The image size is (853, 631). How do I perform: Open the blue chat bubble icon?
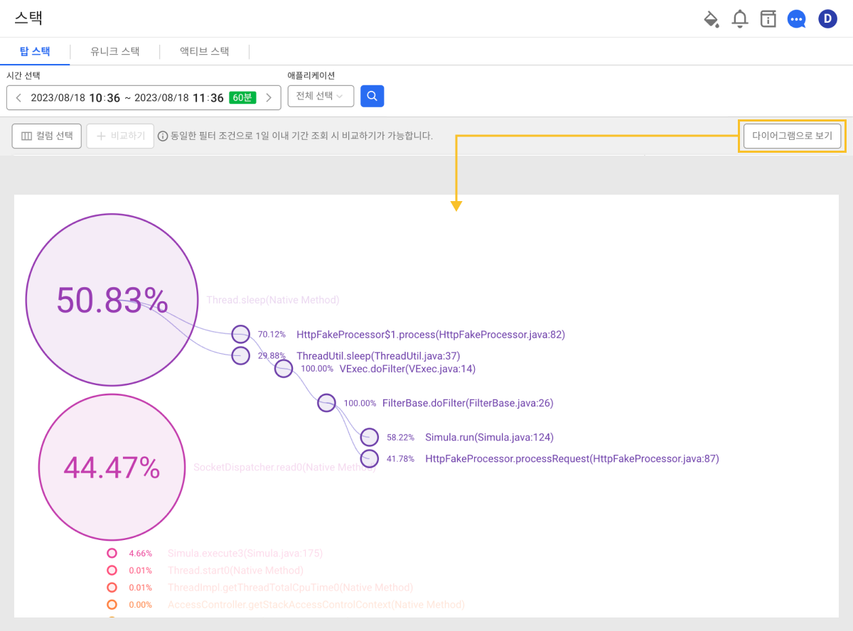point(797,19)
